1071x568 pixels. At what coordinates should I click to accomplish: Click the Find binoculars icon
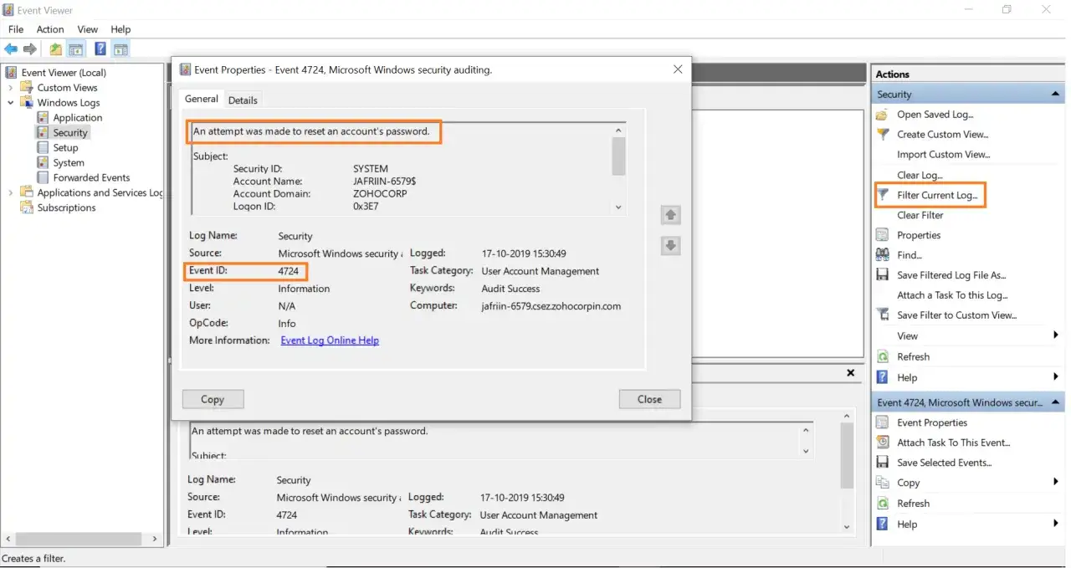pos(883,255)
